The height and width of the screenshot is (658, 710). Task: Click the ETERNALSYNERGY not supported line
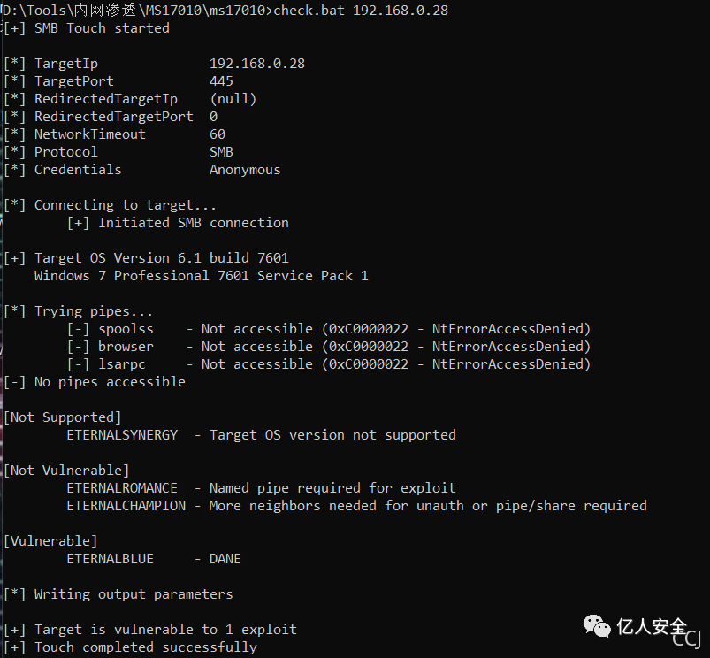261,435
